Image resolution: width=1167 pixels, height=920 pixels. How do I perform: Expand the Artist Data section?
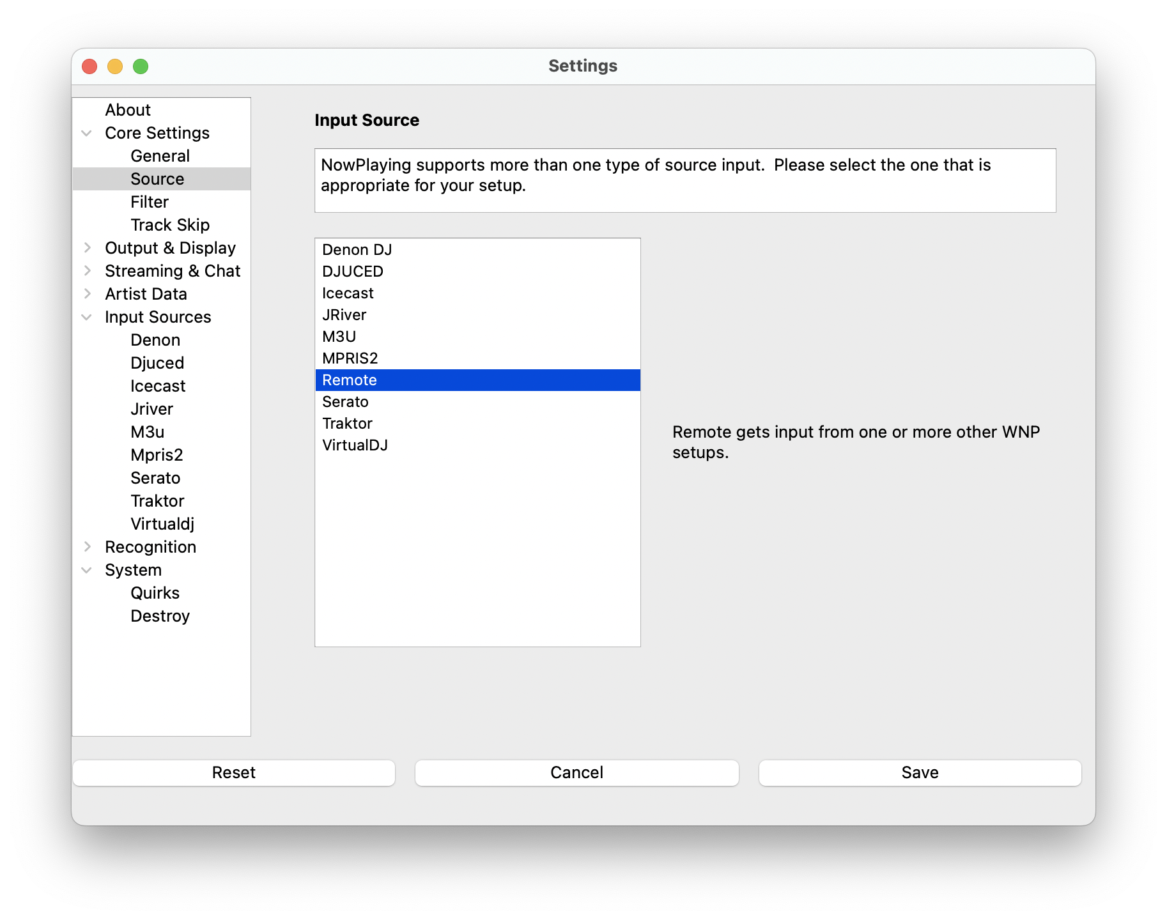(x=87, y=294)
